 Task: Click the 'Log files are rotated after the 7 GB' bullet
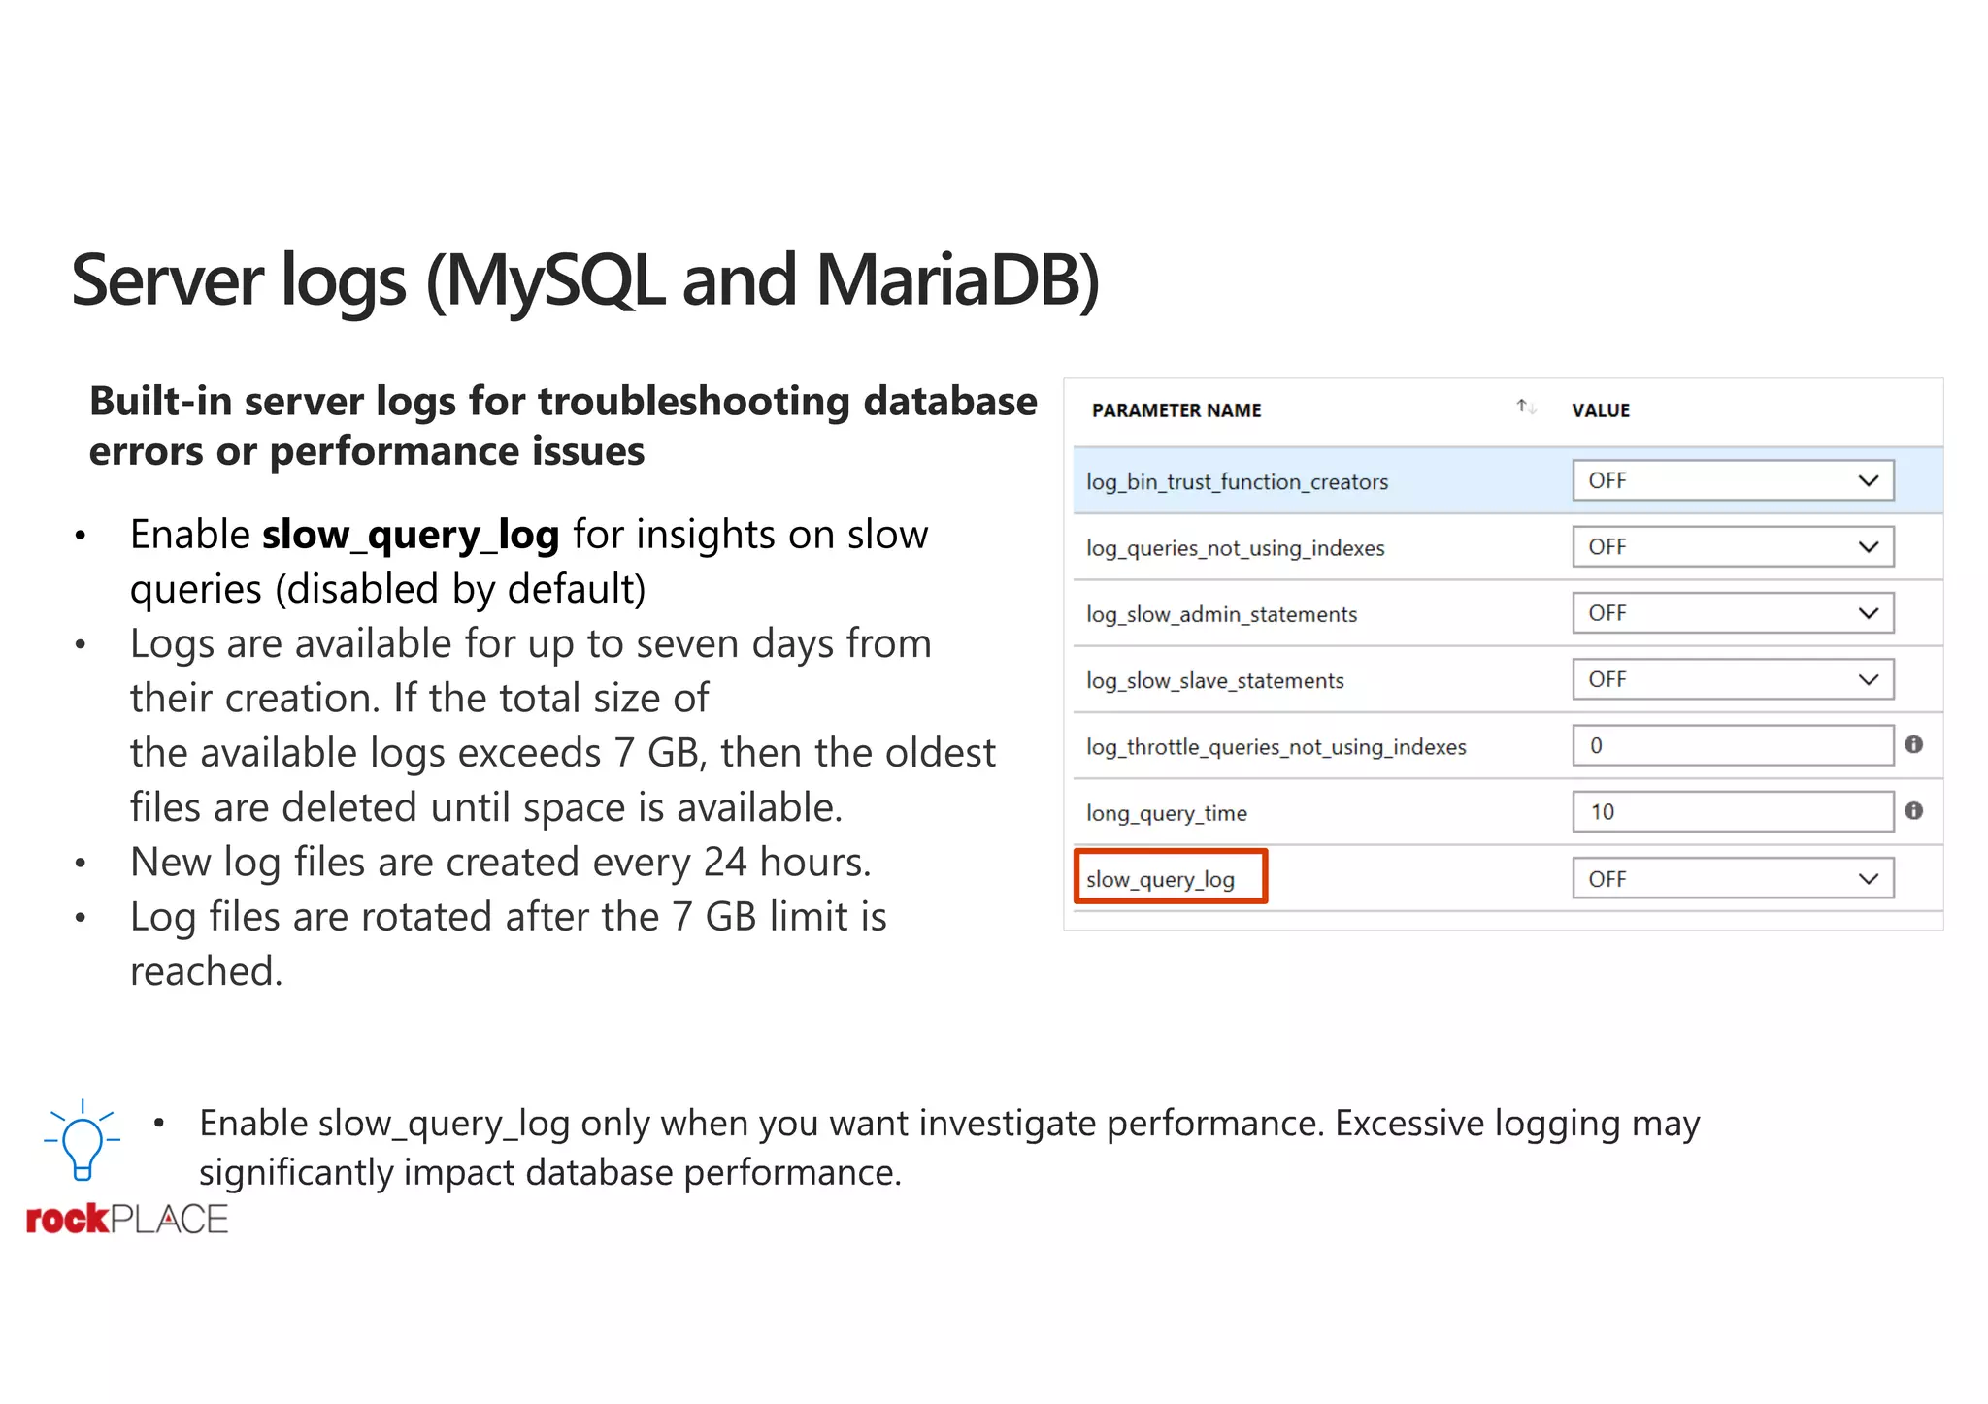[509, 943]
